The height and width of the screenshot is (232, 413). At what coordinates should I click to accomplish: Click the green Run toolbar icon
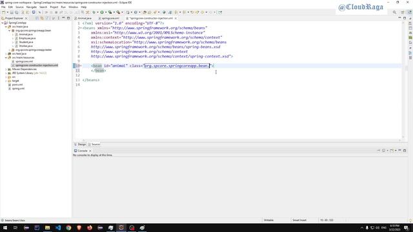click(x=102, y=12)
